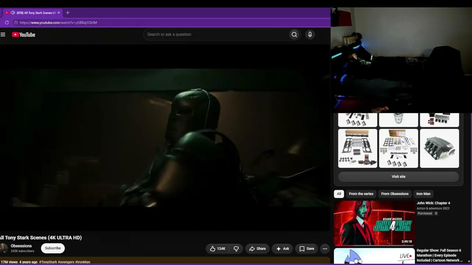This screenshot has height=265, width=472.
Task: Select the From the series chip
Action: coord(361,194)
